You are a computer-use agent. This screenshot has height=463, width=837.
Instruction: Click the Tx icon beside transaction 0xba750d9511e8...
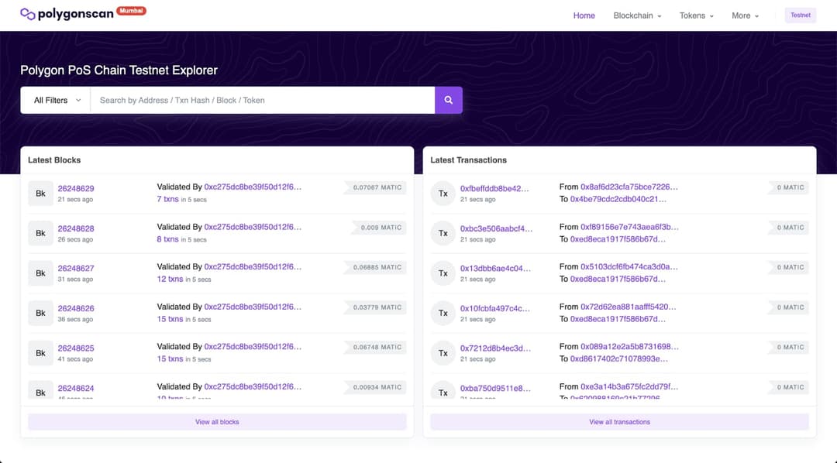point(443,393)
